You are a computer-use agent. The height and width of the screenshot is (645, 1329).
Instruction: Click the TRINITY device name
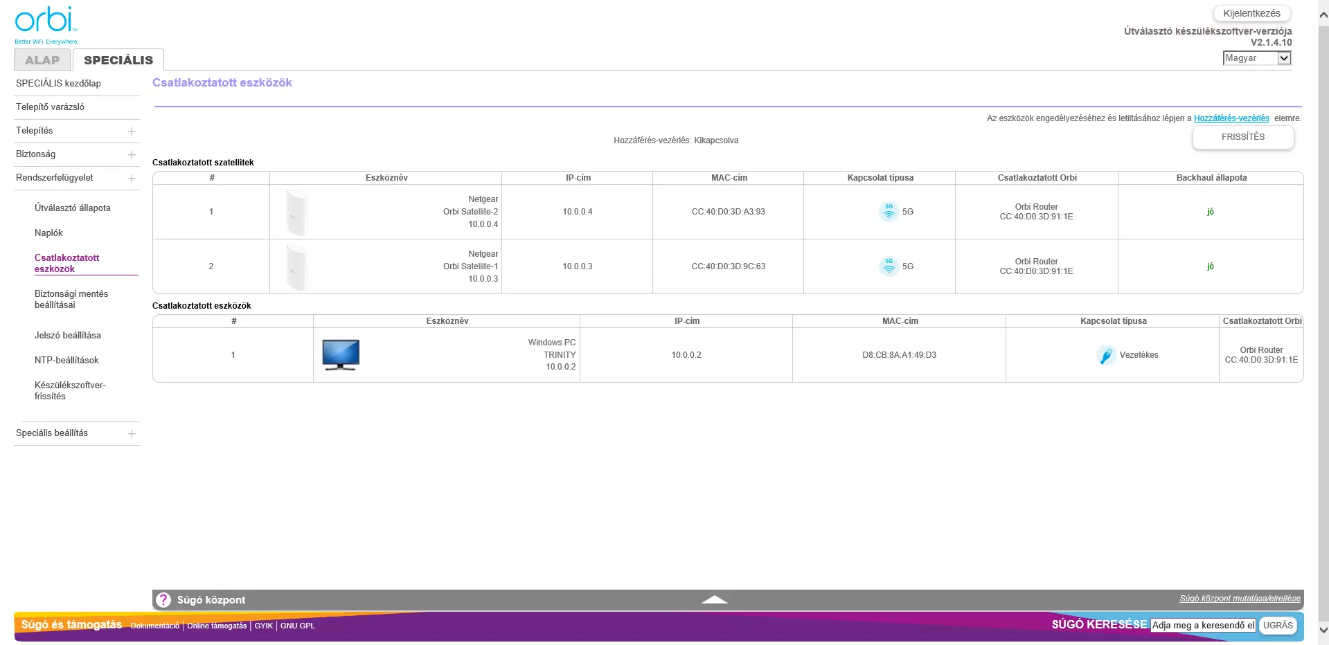[560, 355]
